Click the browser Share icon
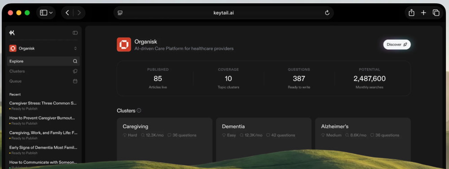Image resolution: width=449 pixels, height=169 pixels. point(411,13)
